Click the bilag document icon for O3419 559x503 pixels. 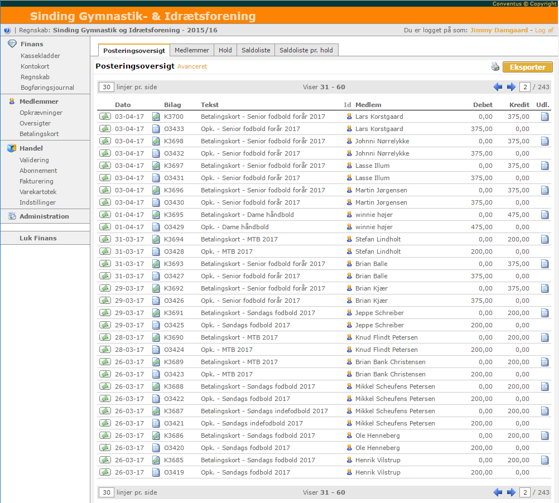[156, 472]
